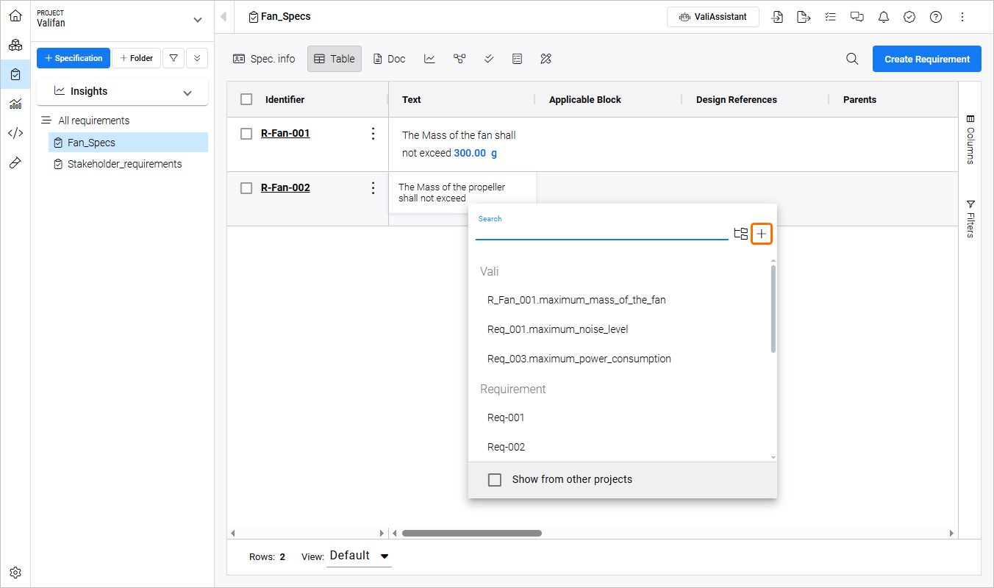Click the tree browse icon beside search
994x588 pixels.
741,234
